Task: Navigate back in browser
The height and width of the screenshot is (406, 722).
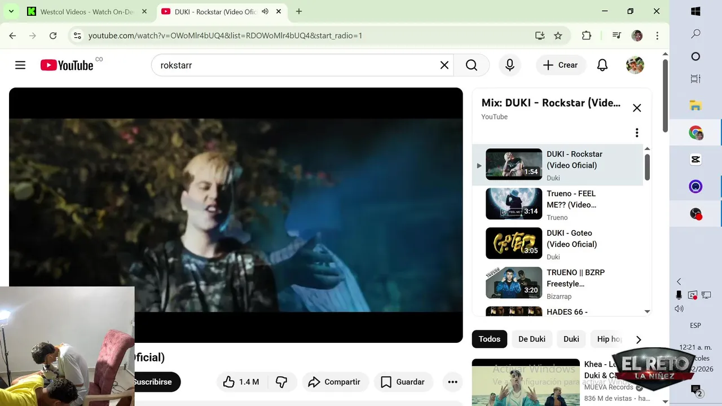Action: coord(12,36)
